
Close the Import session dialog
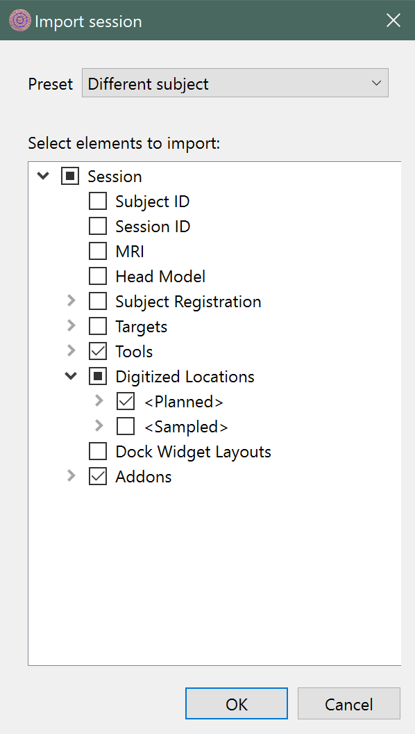393,21
